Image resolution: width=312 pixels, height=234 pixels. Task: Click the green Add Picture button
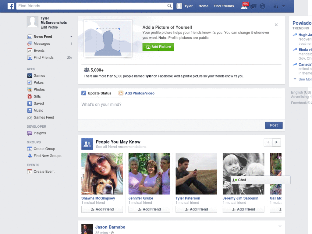point(158,47)
